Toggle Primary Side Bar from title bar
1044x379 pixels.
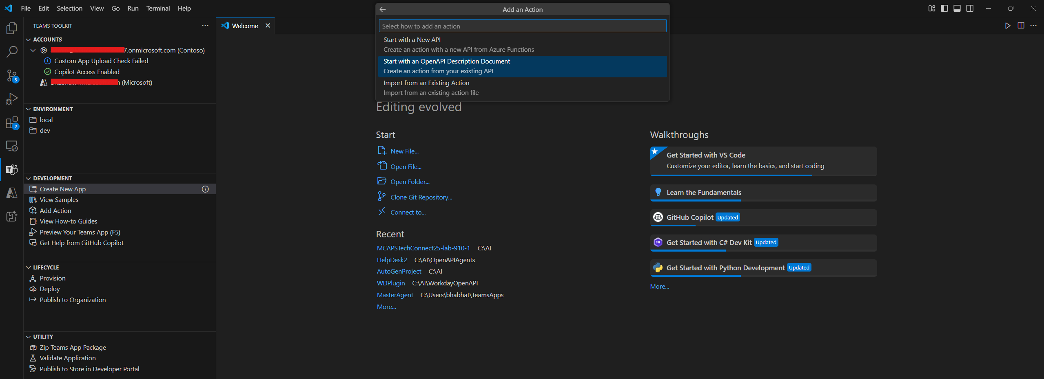pos(944,9)
